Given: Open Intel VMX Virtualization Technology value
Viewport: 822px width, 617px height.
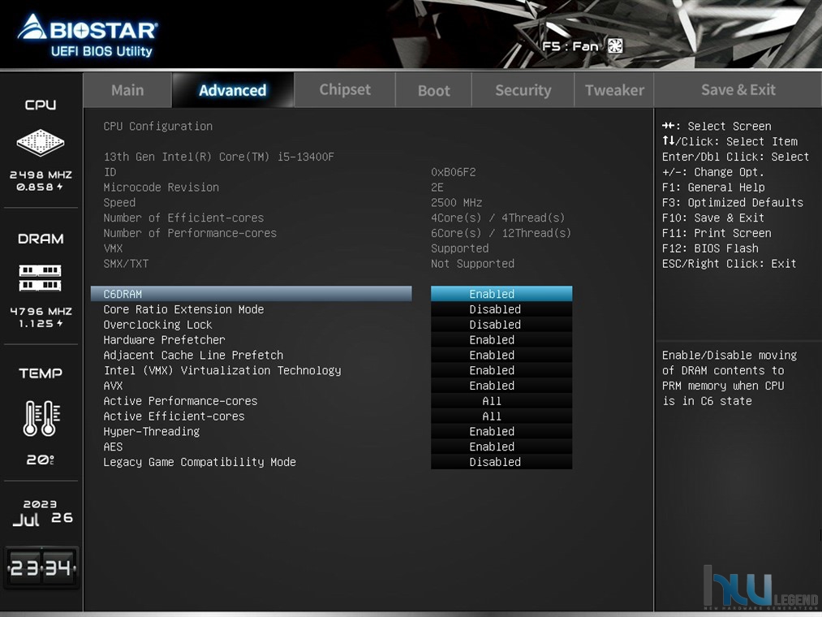Looking at the screenshot, I should click(501, 370).
